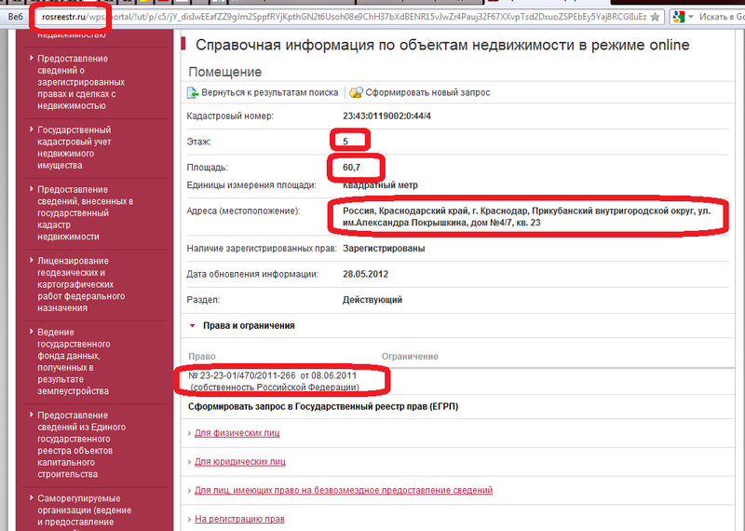Screen dimensions: 745x531
Task: Collapse the 'Права и ограничения' section
Action: pyautogui.click(x=193, y=326)
